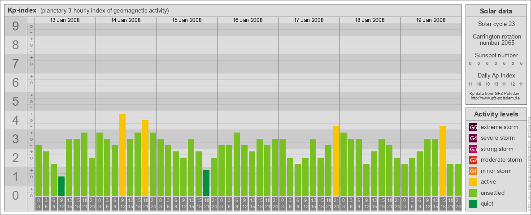The image size is (531, 215).
Task: Select the 14 Jan 2008 date header
Action: [126, 20]
